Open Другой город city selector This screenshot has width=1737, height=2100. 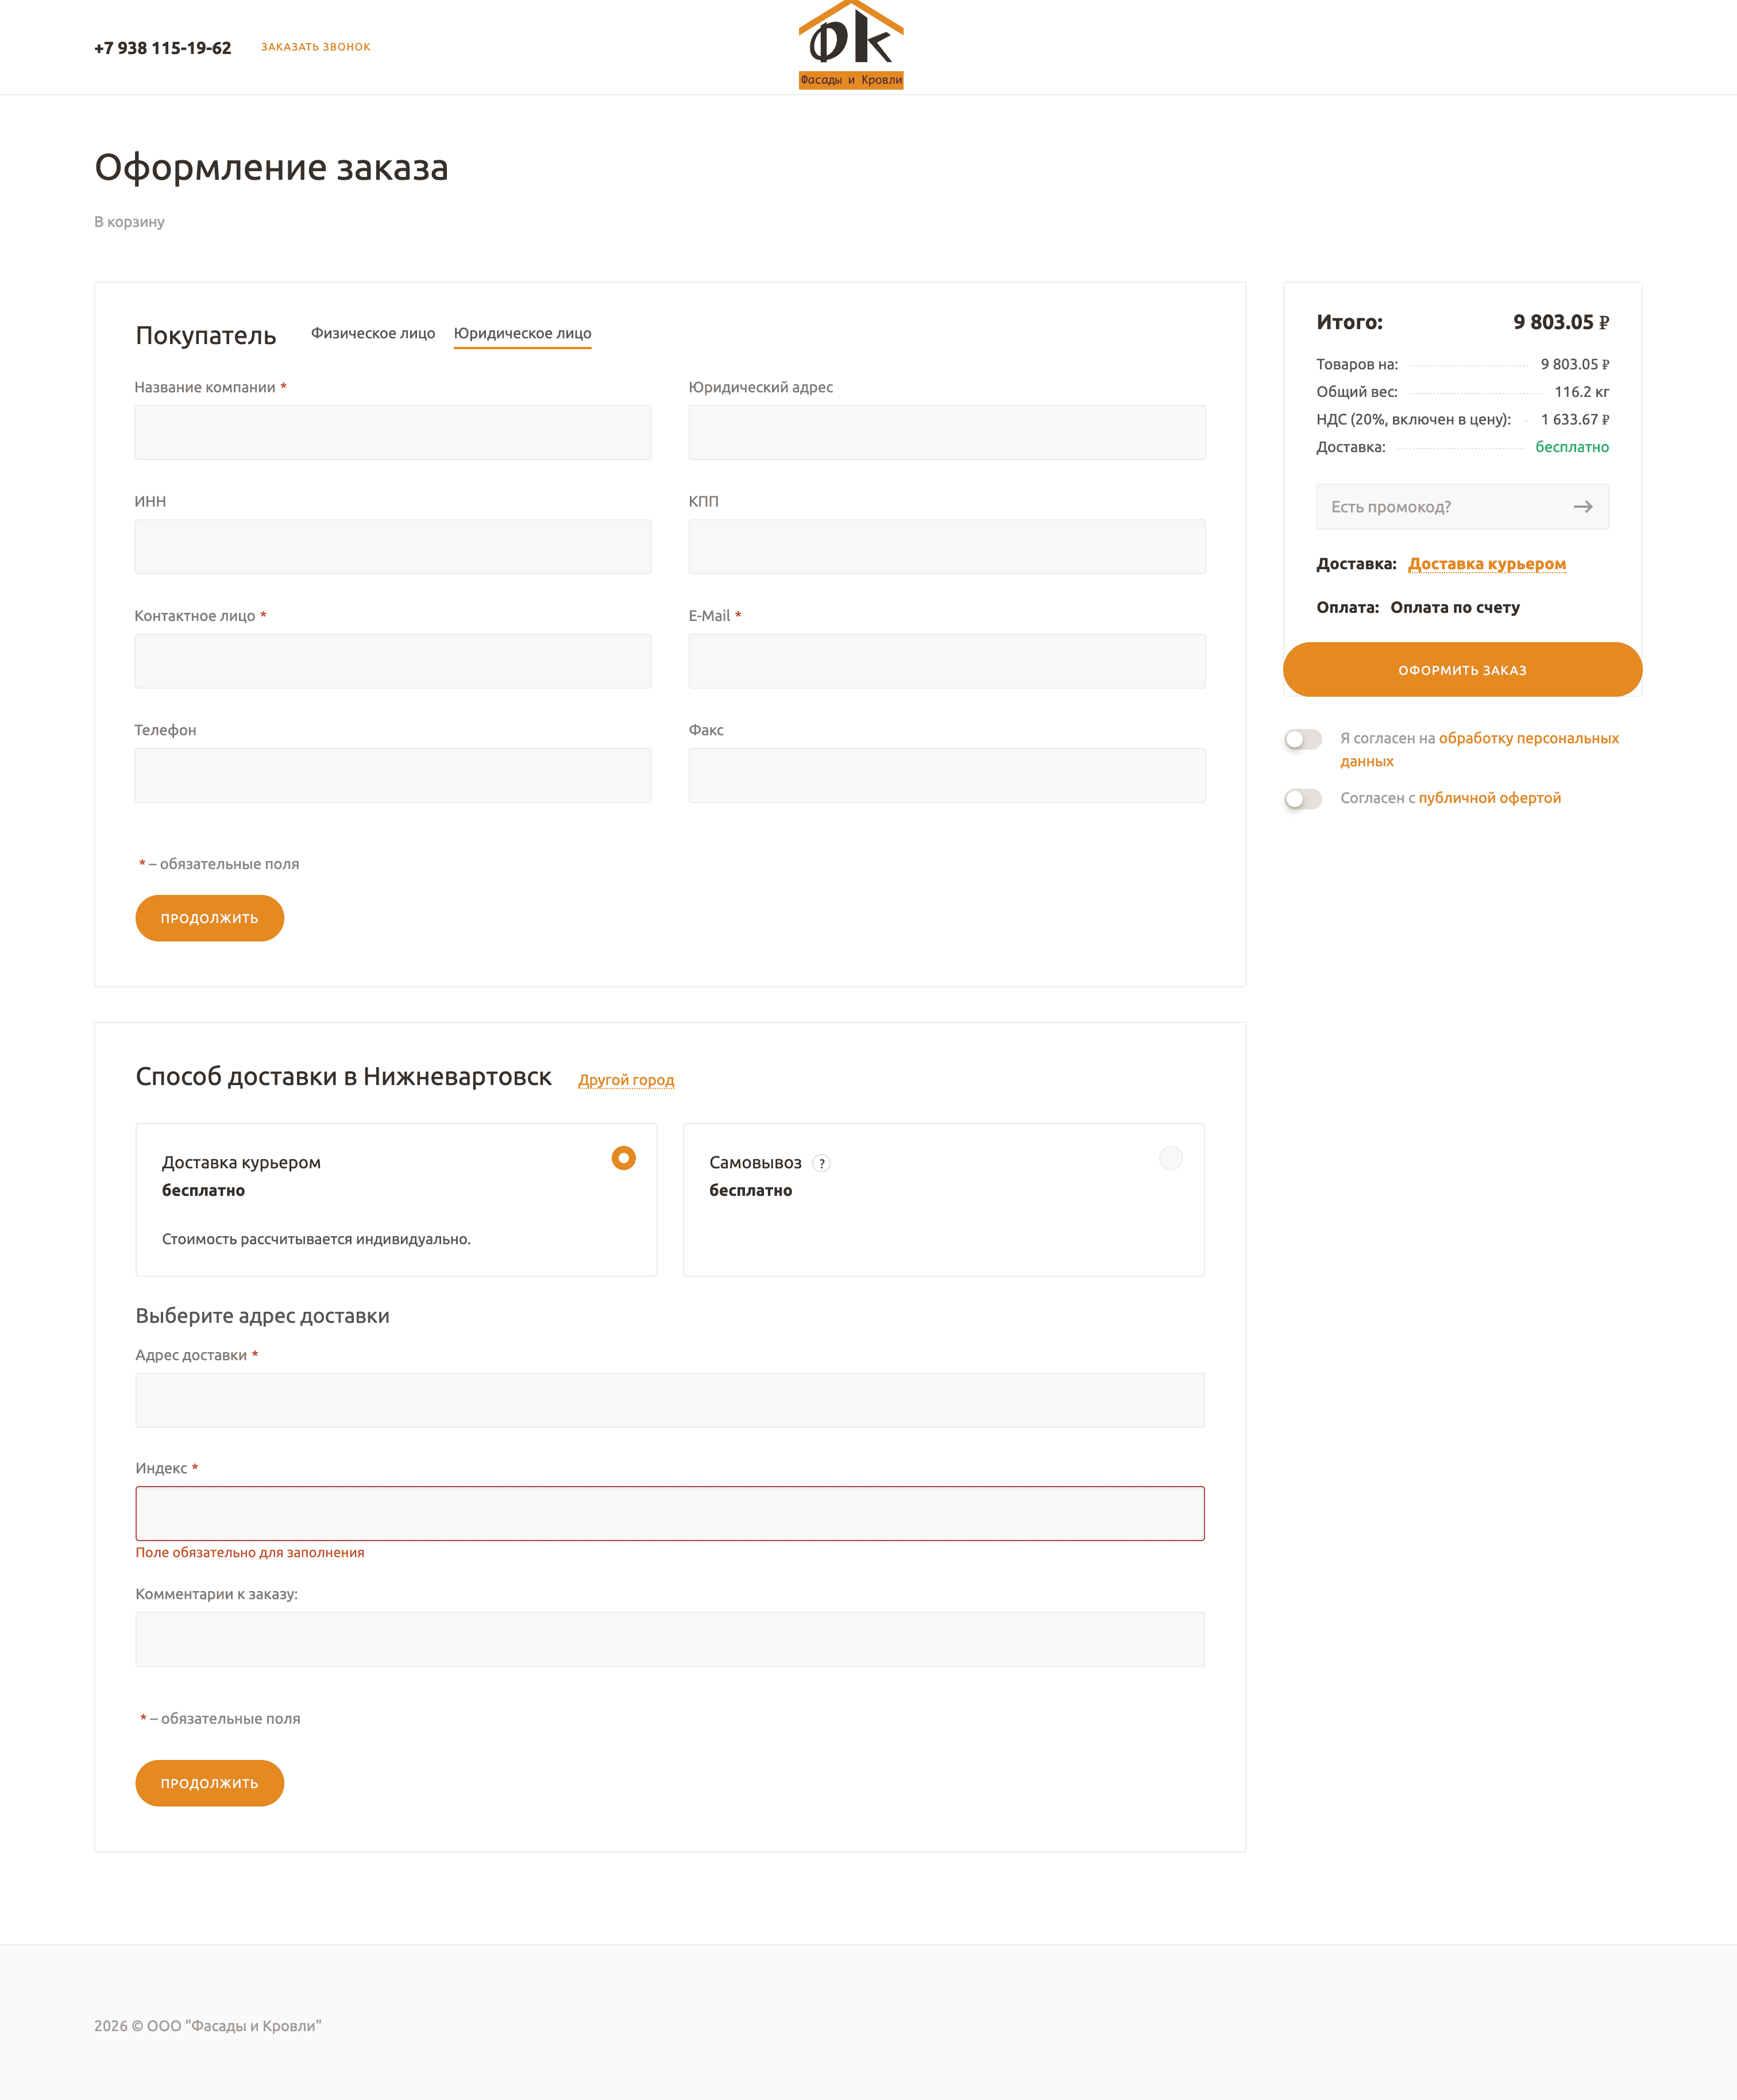[626, 1080]
